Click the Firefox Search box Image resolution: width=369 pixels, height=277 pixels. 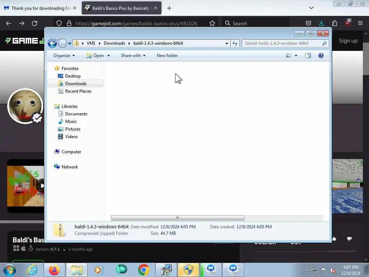tap(255, 23)
